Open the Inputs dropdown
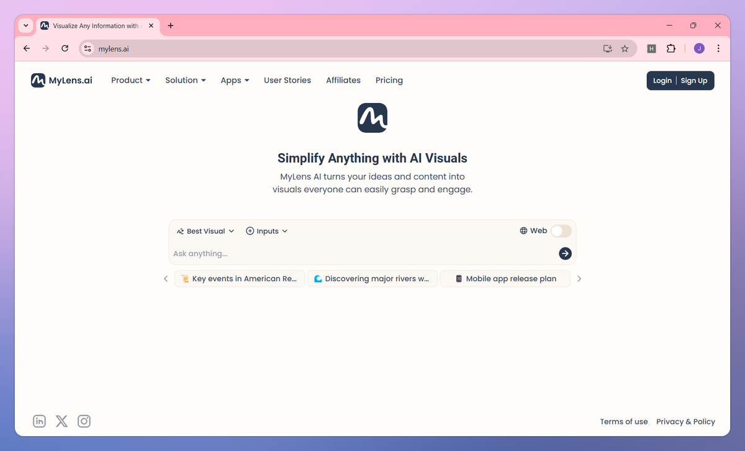The image size is (745, 451). pos(267,231)
